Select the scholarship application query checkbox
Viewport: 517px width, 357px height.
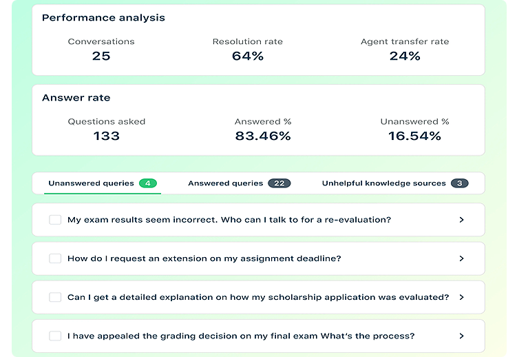click(x=55, y=297)
